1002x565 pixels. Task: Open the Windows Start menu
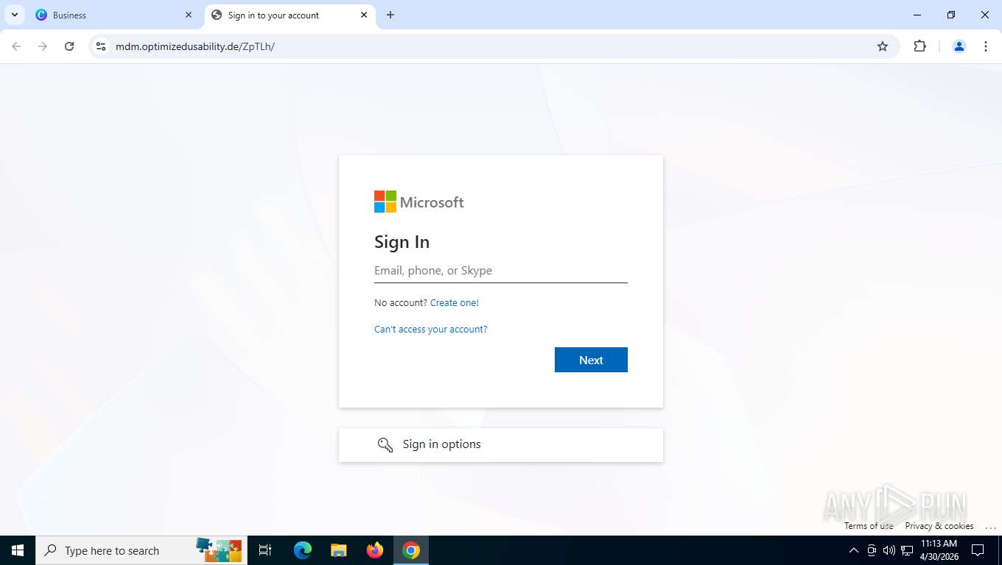tap(18, 550)
